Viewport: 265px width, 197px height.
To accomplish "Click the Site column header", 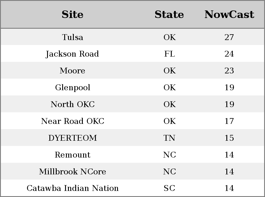I will click(x=73, y=14).
